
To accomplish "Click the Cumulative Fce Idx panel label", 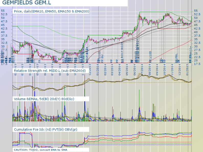I will tap(46, 129).
